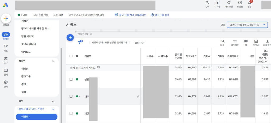The height and width of the screenshot is (123, 271).
Task: Click the 만들기 create plus button
Action: tap(6, 18)
